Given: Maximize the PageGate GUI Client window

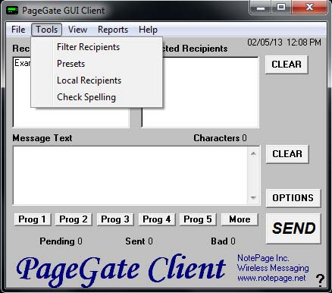Looking at the screenshot, I should (x=281, y=8).
